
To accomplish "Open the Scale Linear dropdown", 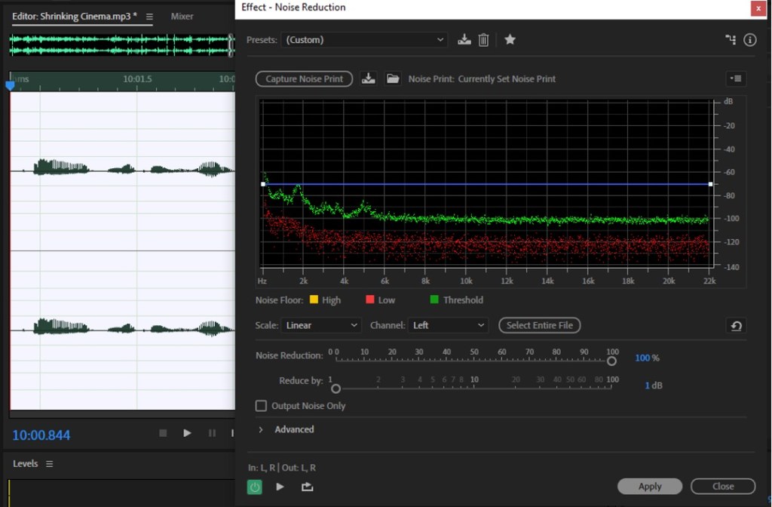I will (321, 325).
